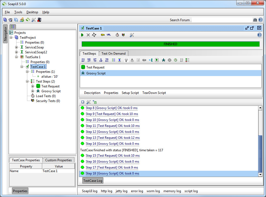Screen dimensions: 266x197
Task: Switch to the Test On Demand tab
Action: pos(113,54)
